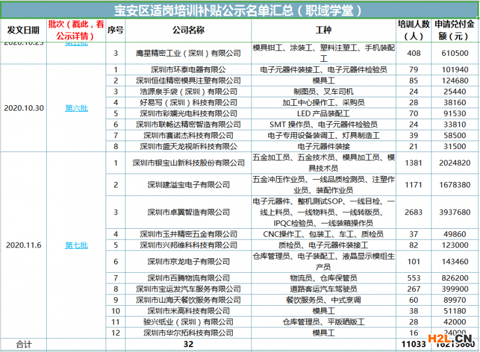The height and width of the screenshot is (352, 480).
Task: Select job cell LED 产品装配工
Action: [x=323, y=114]
